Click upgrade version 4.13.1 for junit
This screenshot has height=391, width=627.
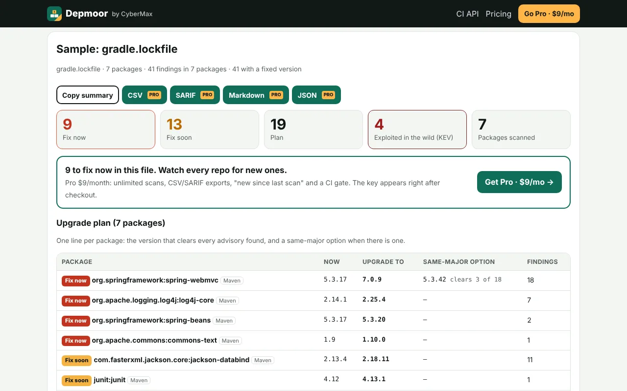click(374, 379)
